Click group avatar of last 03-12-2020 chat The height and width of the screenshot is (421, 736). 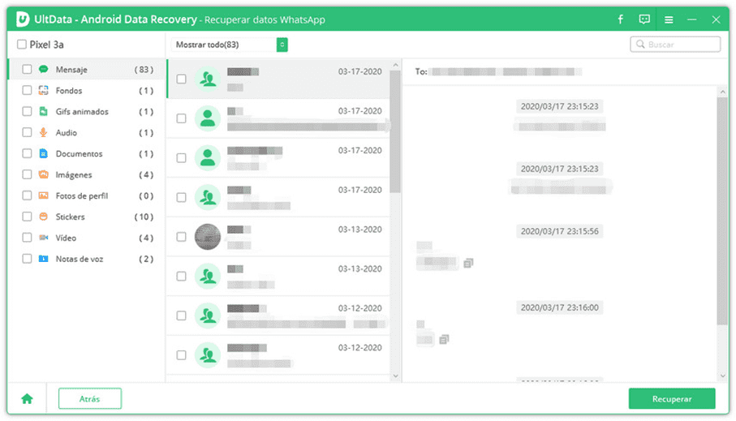click(x=208, y=354)
